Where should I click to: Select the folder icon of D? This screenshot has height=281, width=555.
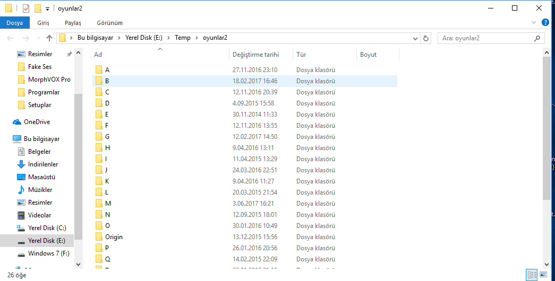tap(99, 103)
